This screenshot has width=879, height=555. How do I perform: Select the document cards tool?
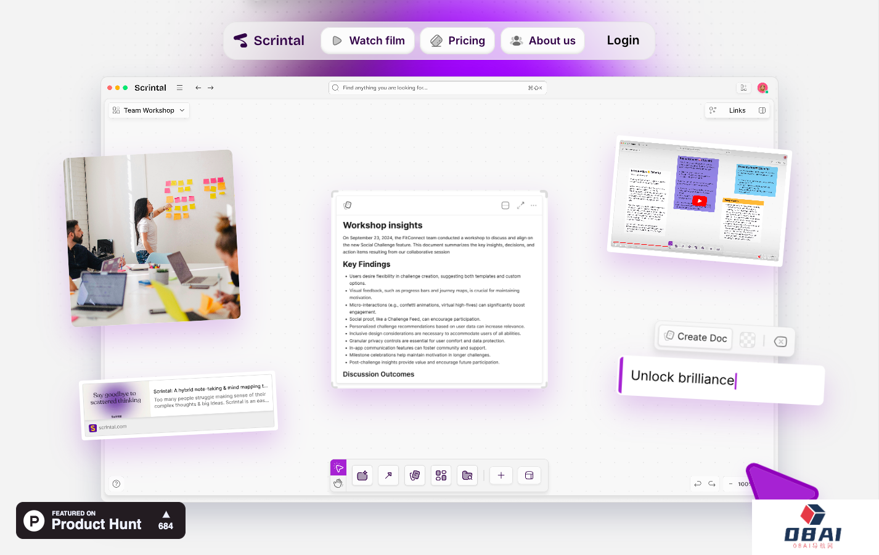(415, 475)
